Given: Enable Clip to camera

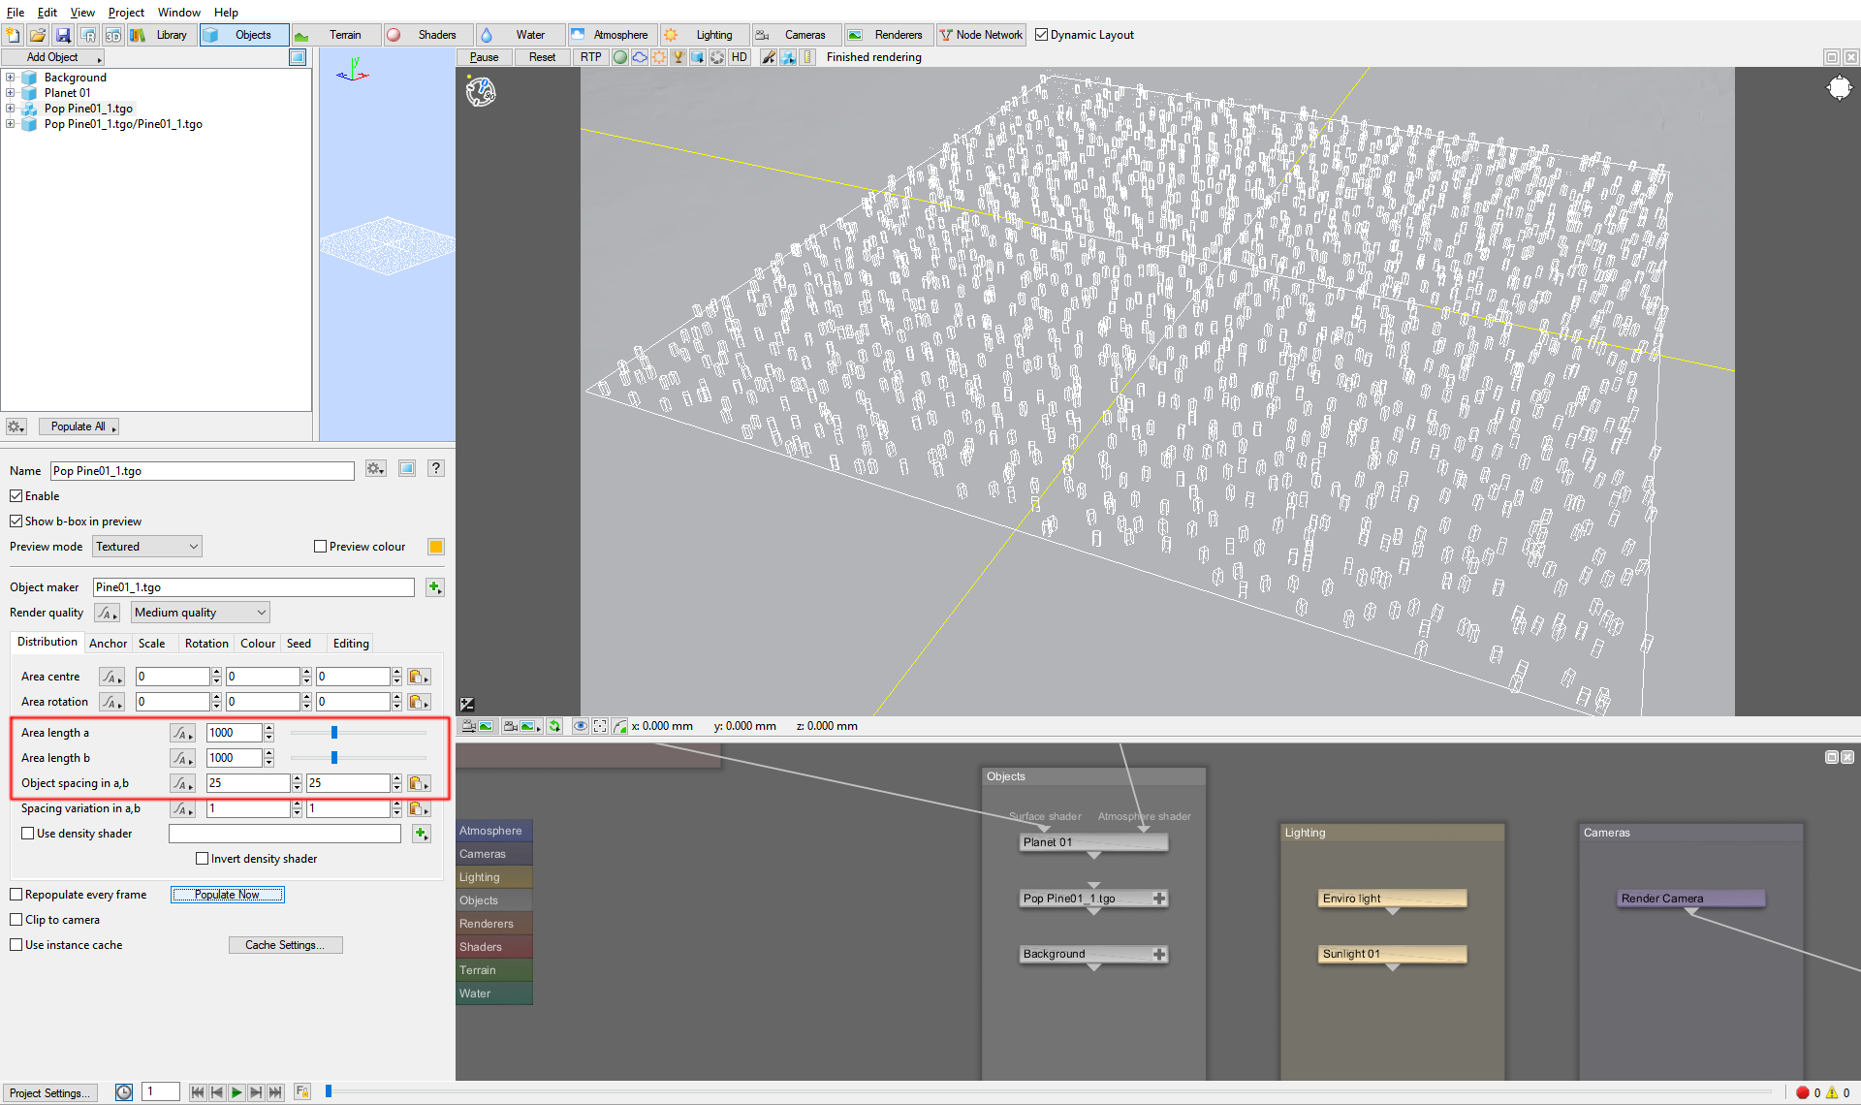Looking at the screenshot, I should 16,920.
